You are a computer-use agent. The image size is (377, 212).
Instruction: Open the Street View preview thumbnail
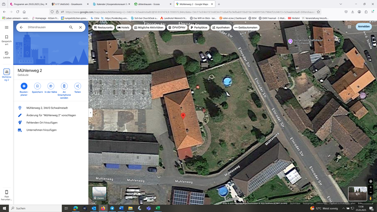coord(358,193)
